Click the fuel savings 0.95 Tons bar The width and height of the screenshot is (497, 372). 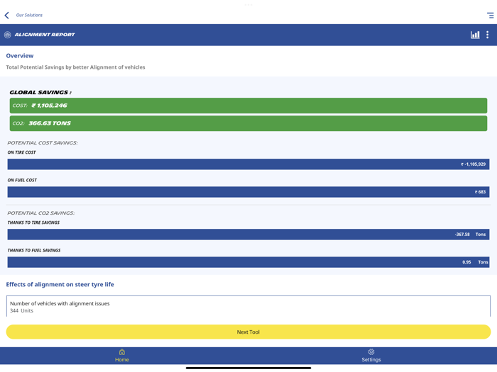(x=248, y=262)
